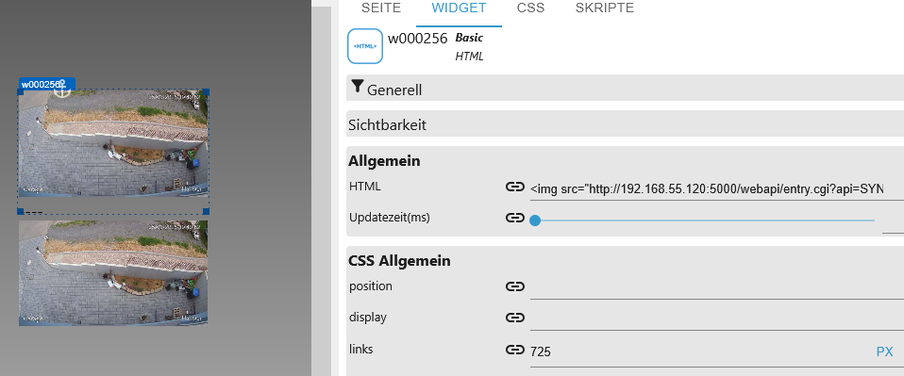The image size is (904, 376).
Task: Click the HTML img src input field
Action: (x=716, y=188)
